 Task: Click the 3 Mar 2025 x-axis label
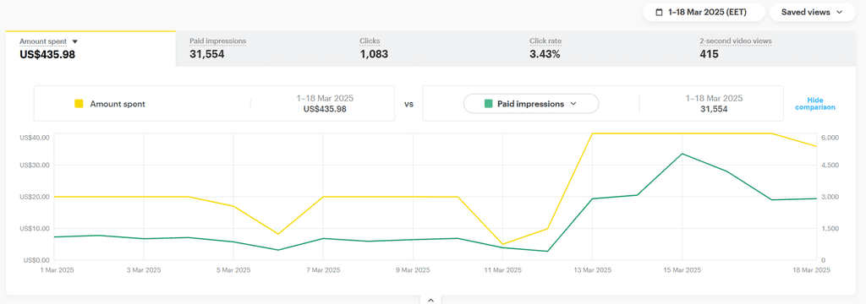pos(144,270)
